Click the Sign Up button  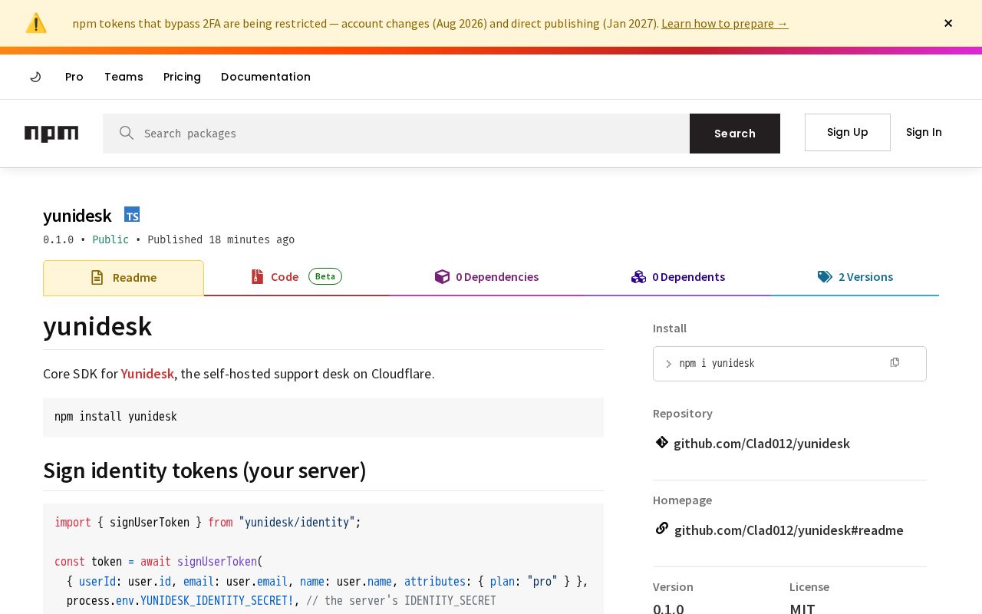[848, 132]
